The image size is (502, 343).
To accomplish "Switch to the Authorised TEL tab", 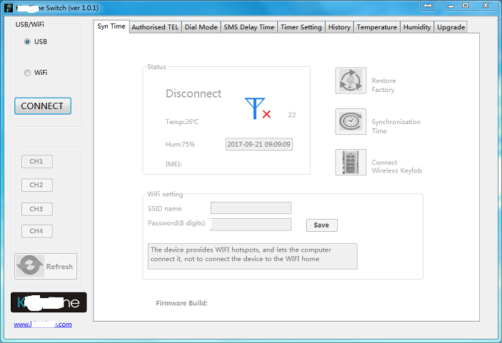I will (x=155, y=27).
